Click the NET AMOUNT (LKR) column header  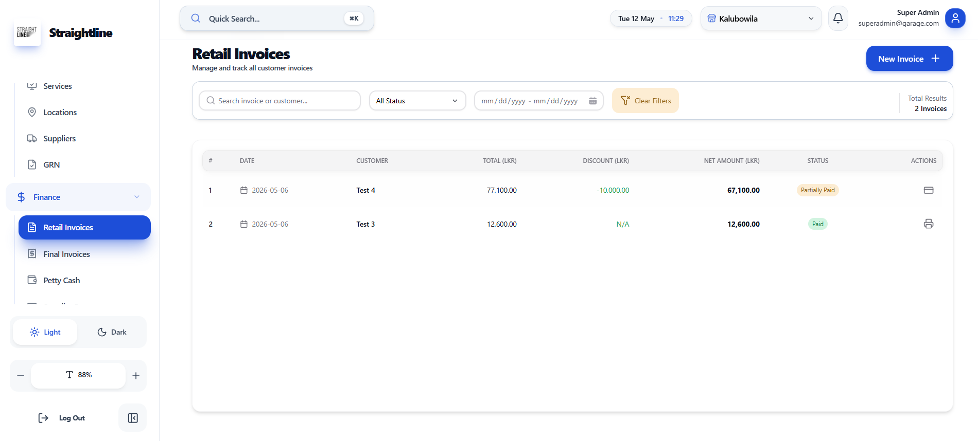coord(731,161)
